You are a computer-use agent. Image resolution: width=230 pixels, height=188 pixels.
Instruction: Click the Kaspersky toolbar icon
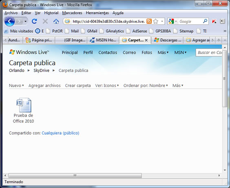point(214,22)
